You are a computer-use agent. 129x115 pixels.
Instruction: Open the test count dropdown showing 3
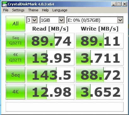coord(32,20)
